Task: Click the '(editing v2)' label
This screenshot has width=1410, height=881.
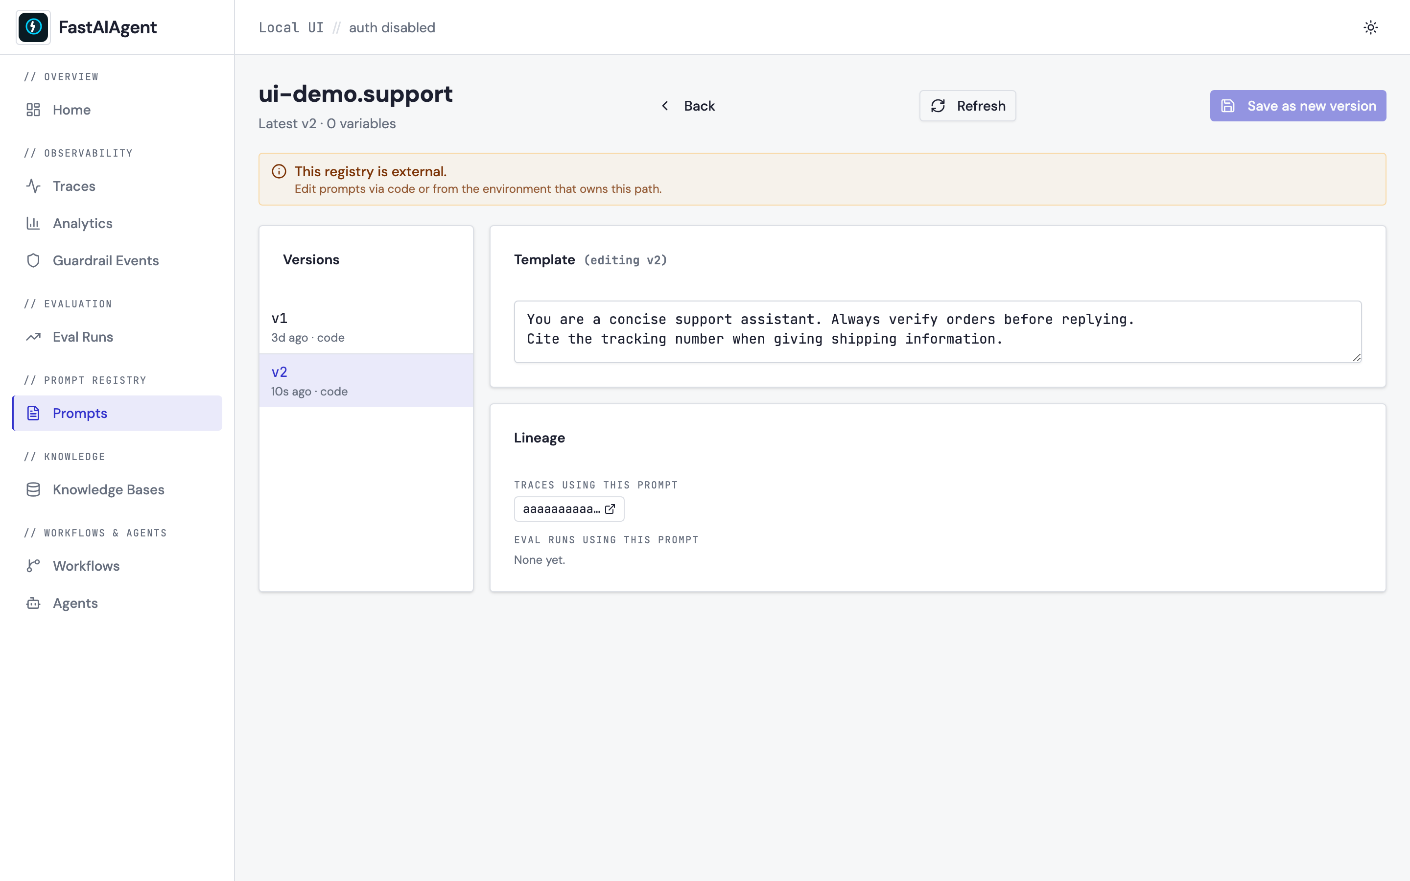Action: pos(625,260)
